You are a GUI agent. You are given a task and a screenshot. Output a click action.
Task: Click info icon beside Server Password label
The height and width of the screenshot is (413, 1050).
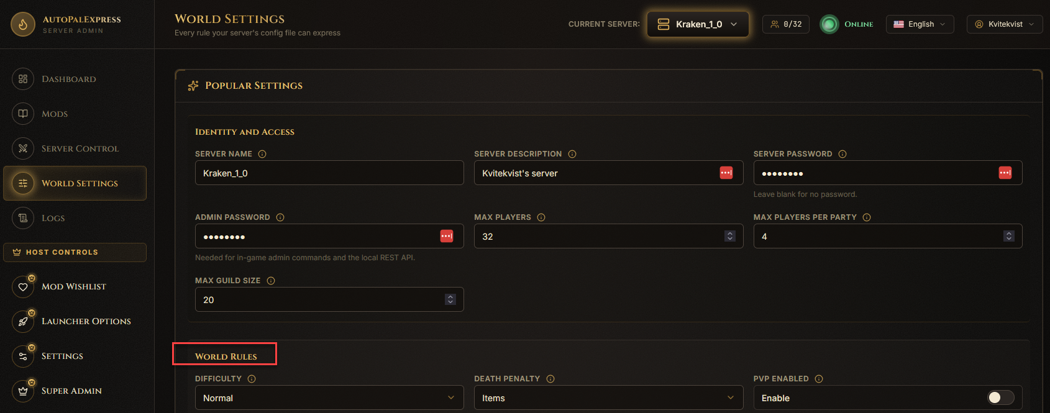(x=842, y=154)
